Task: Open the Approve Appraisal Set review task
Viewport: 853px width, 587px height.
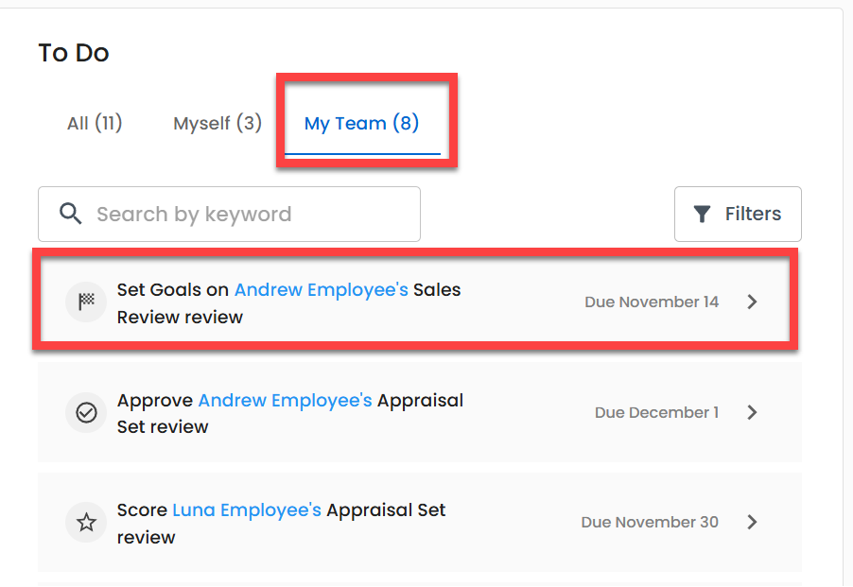Action: [x=420, y=412]
